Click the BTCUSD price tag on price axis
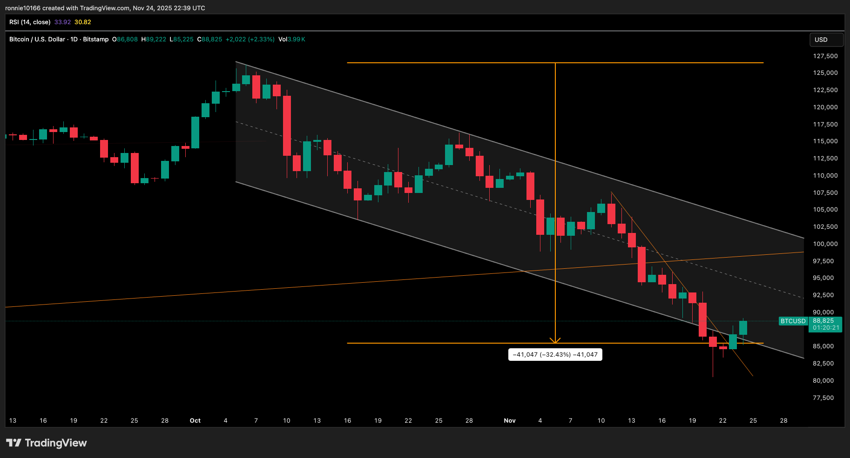This screenshot has width=850, height=458. [x=793, y=321]
